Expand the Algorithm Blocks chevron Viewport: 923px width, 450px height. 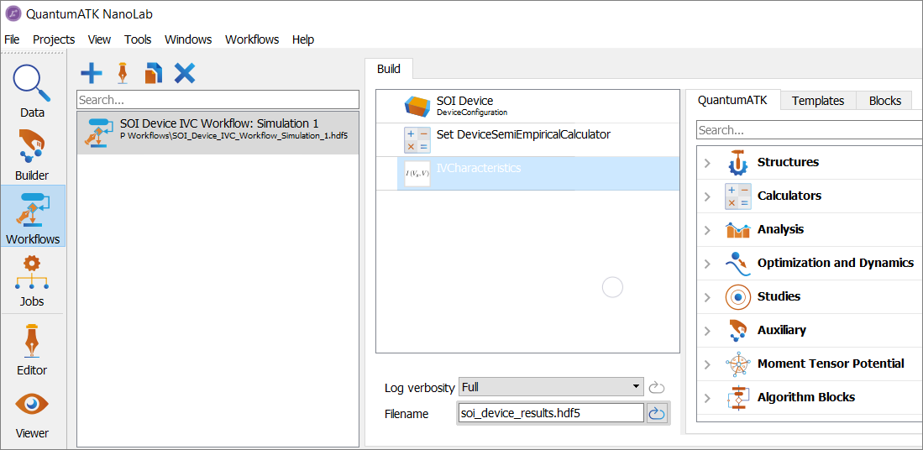[x=707, y=398]
